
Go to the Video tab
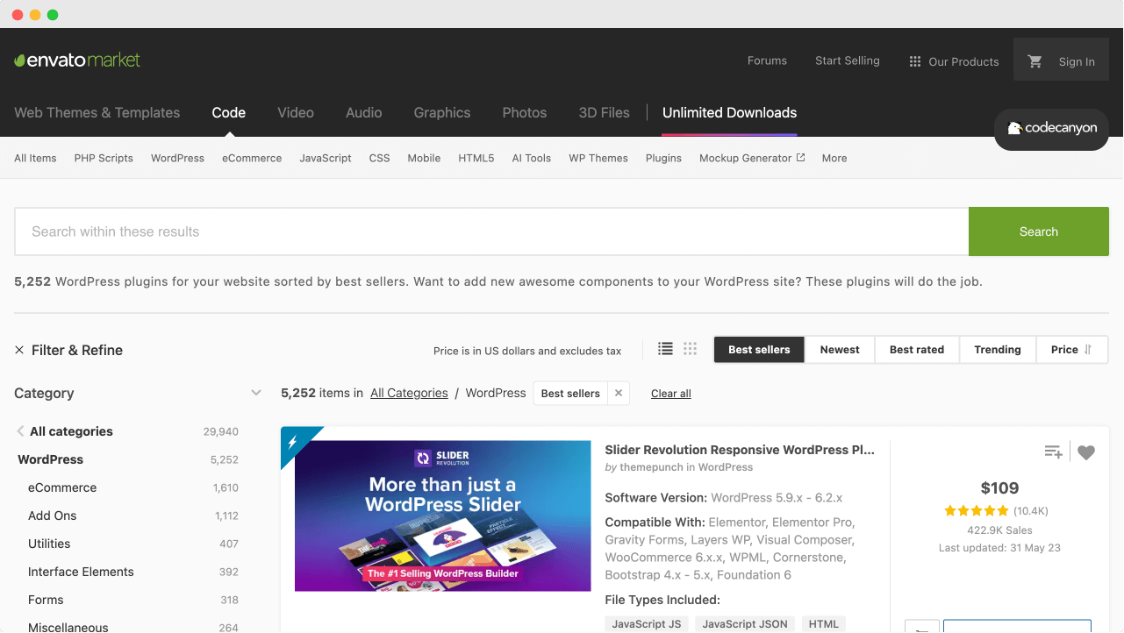click(x=296, y=113)
